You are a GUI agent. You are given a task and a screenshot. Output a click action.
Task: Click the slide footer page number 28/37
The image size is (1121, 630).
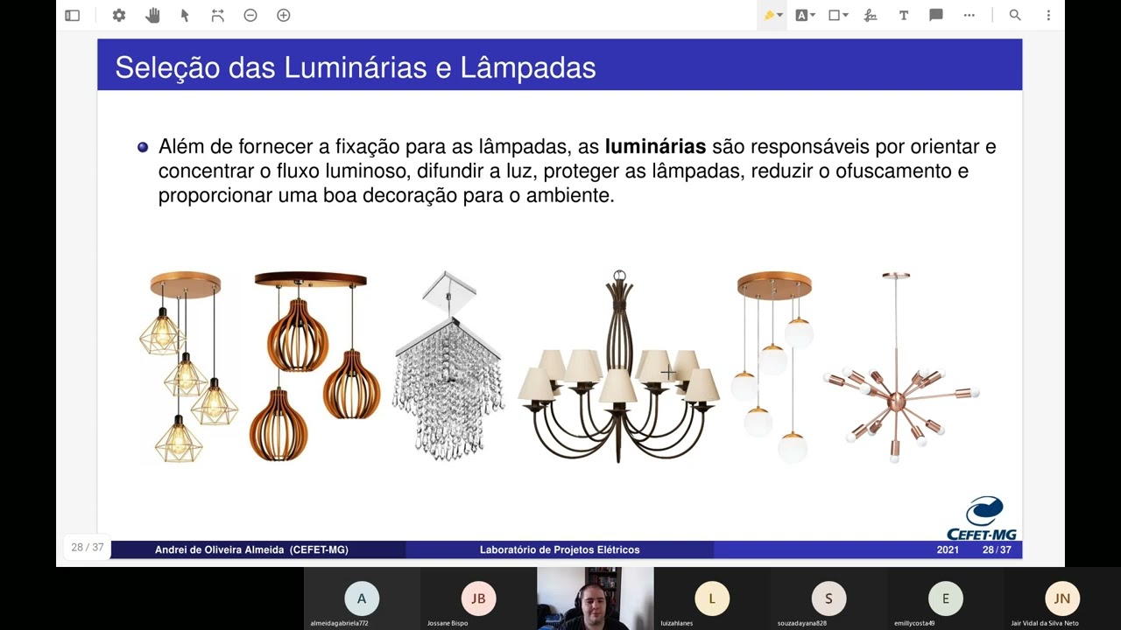coord(997,549)
